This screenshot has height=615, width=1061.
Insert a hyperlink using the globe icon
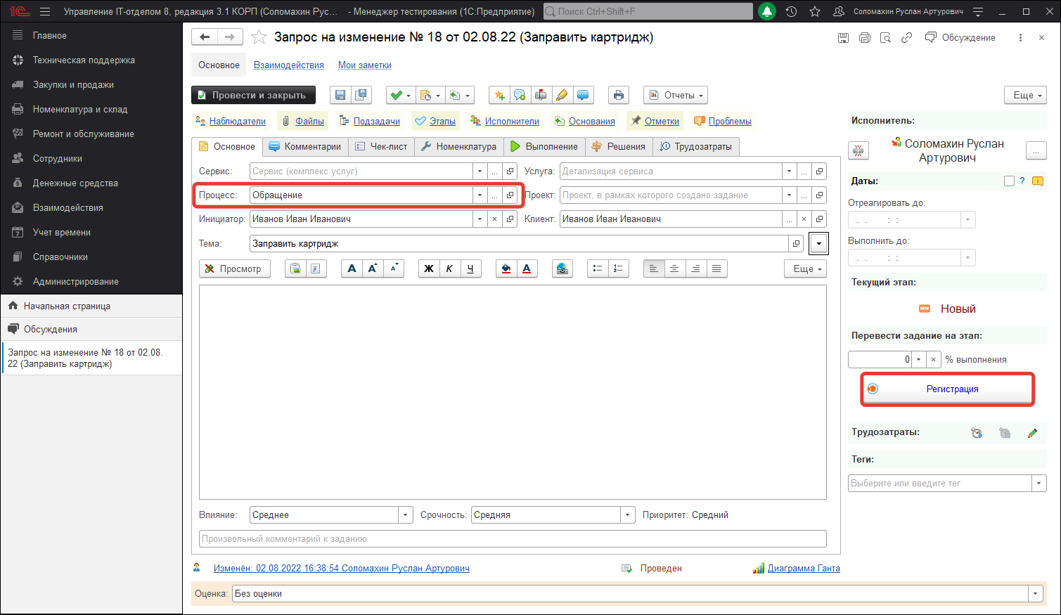(562, 268)
